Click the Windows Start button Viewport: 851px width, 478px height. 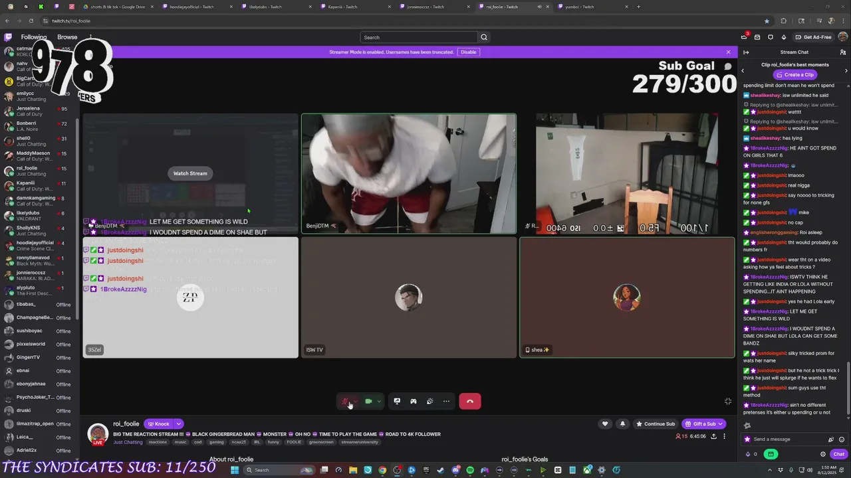[x=234, y=470]
